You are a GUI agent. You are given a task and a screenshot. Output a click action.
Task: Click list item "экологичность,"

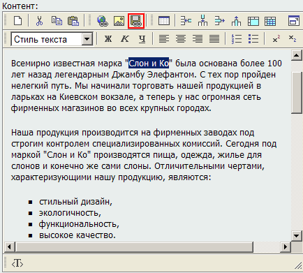(x=70, y=213)
